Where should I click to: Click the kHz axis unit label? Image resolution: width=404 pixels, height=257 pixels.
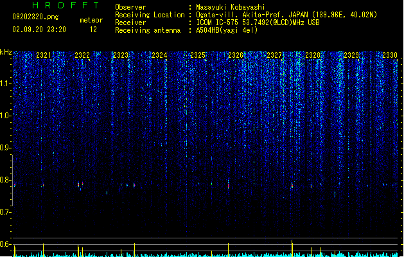[x=6, y=52]
